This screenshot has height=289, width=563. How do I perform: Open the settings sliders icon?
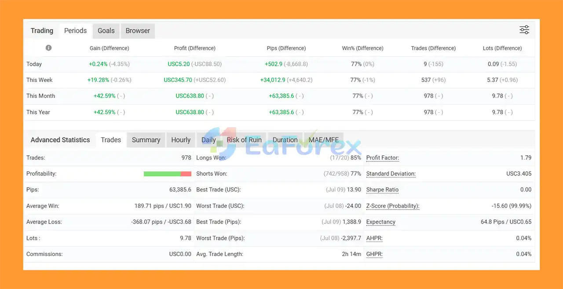pyautogui.click(x=524, y=30)
